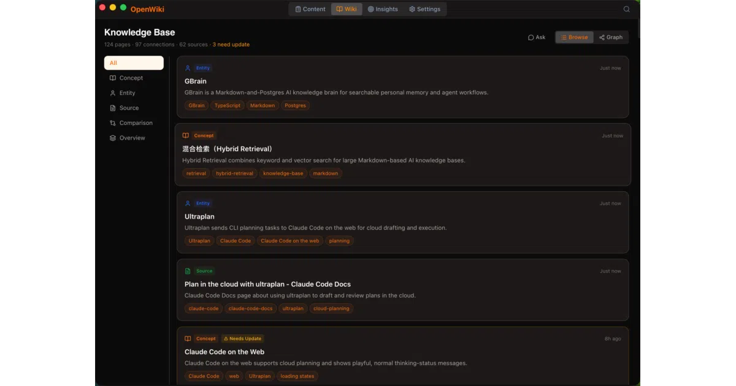The height and width of the screenshot is (386, 736).
Task: Filter pages by Concept
Action: click(x=134, y=78)
